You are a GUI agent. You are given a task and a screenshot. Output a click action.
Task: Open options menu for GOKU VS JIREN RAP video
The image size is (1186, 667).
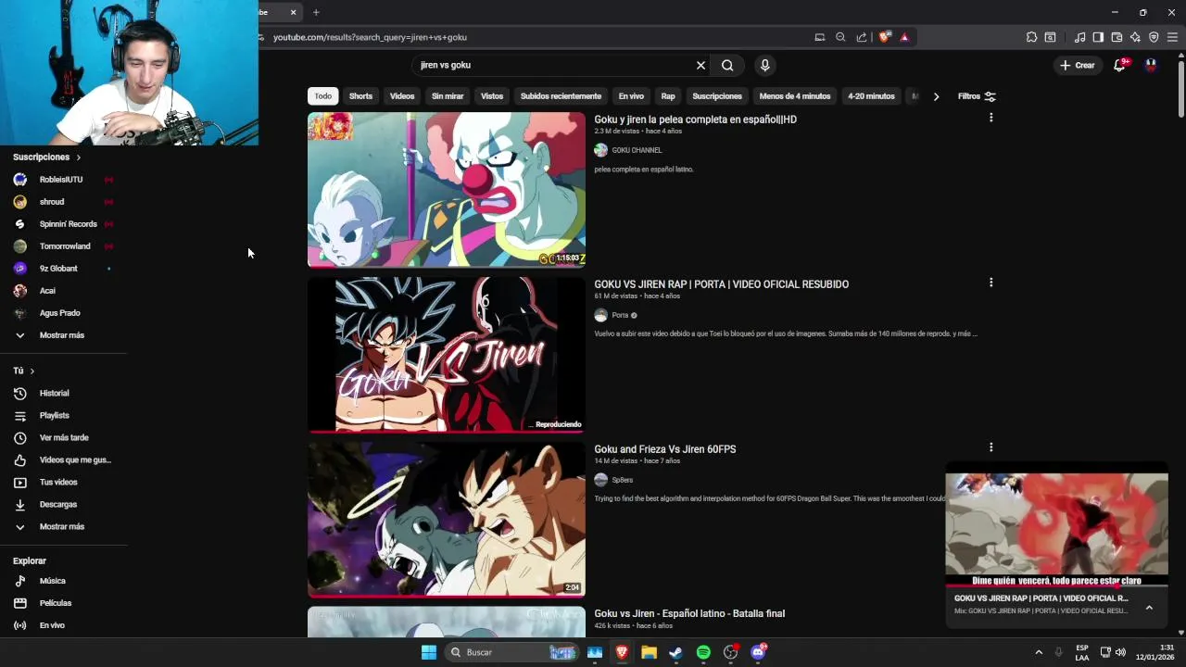[990, 283]
